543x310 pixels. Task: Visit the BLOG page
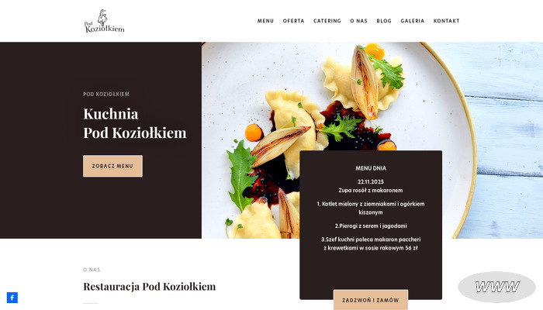point(384,21)
